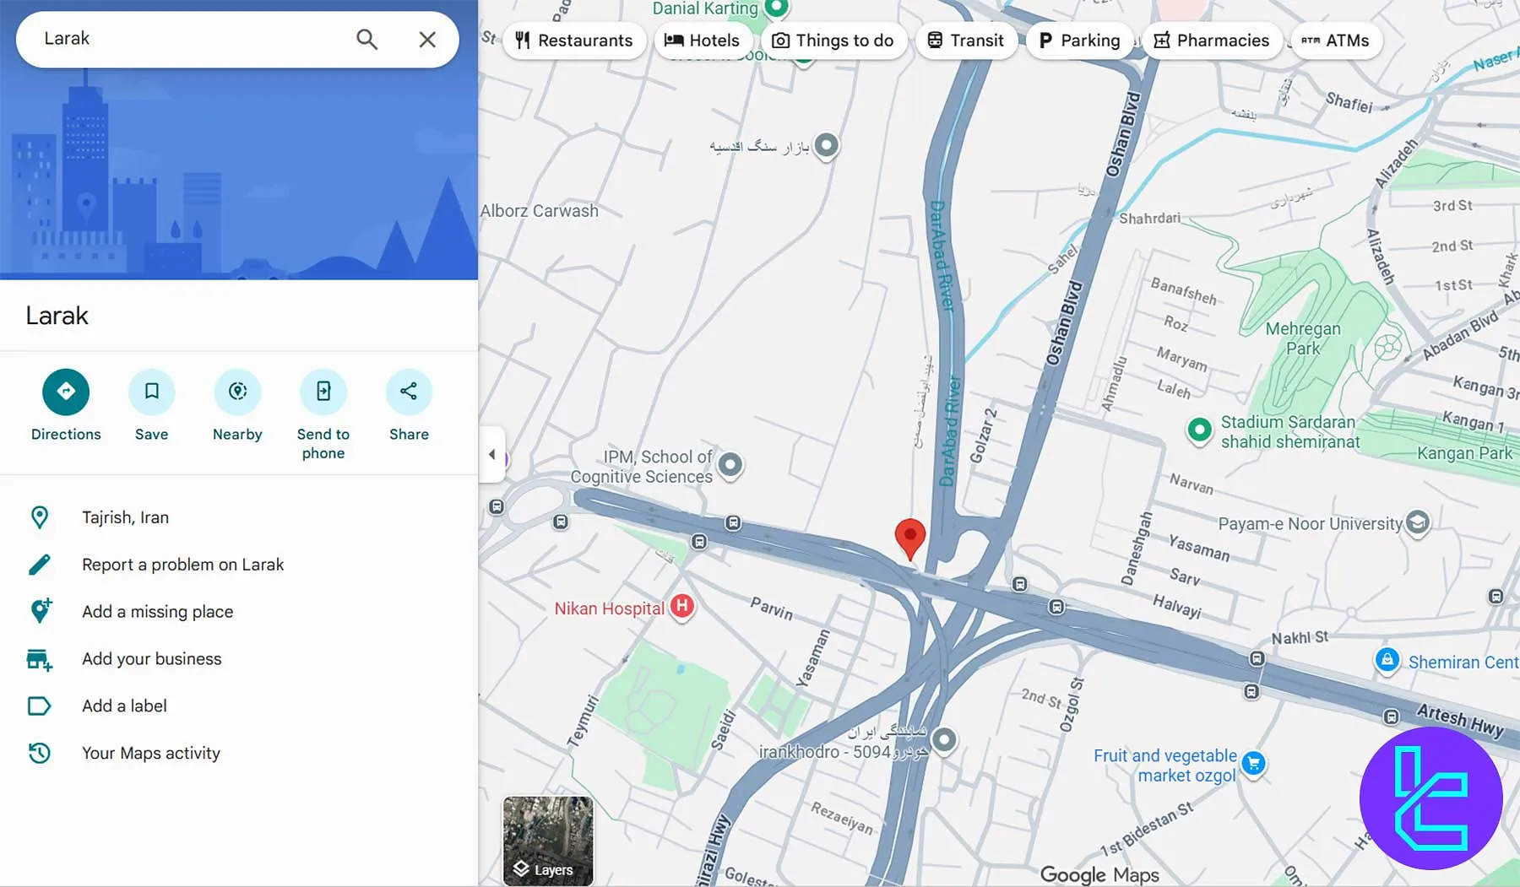Open Your Maps activity
Viewport: 1520px width, 887px height.
tap(150, 753)
